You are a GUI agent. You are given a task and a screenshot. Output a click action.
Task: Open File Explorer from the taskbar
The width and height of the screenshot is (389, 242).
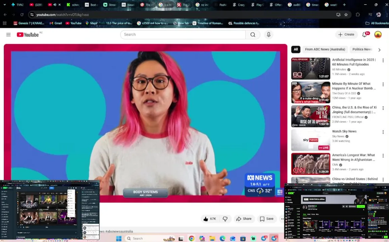tap(212, 239)
